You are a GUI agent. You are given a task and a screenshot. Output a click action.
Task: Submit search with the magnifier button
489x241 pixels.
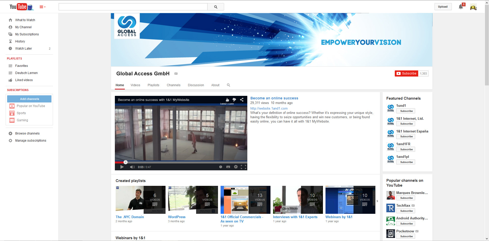tap(216, 7)
